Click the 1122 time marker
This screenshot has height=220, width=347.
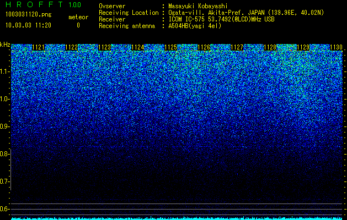click(x=72, y=47)
